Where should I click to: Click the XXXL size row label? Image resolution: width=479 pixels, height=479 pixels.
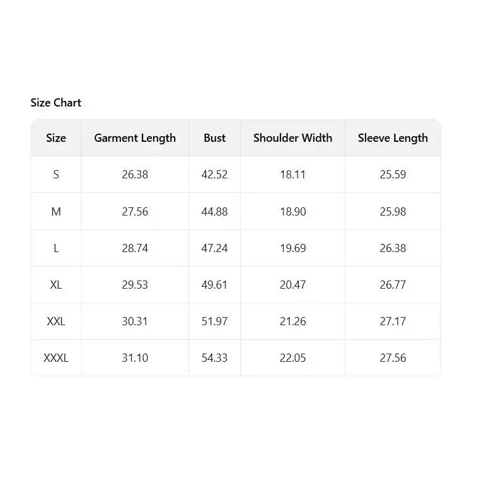(x=56, y=358)
